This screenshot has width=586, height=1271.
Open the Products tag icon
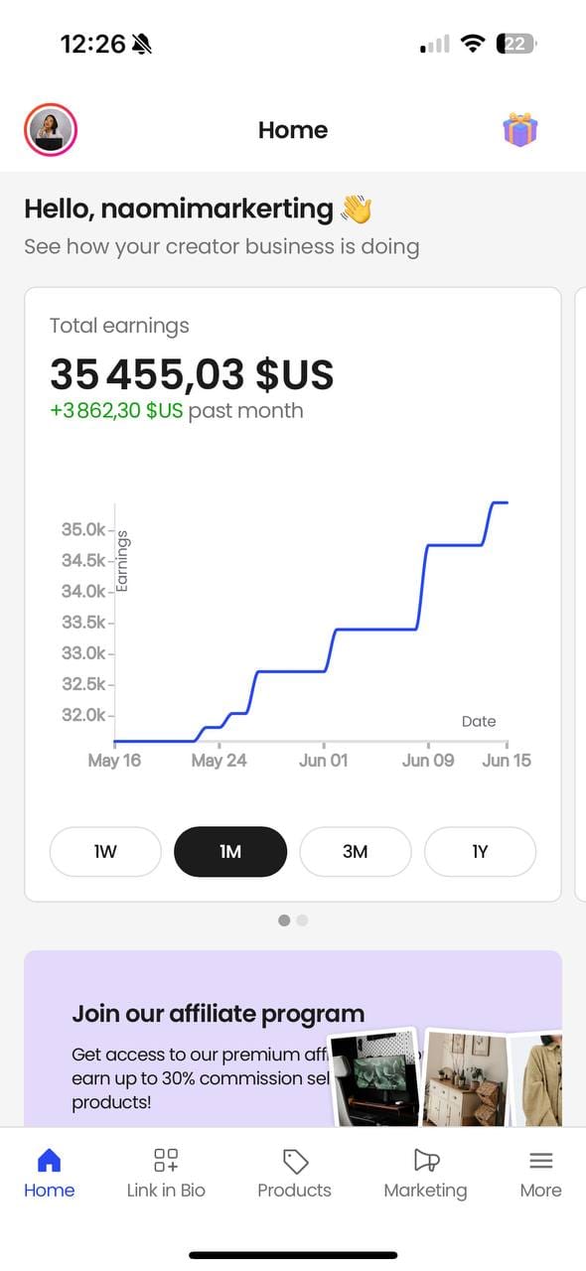(295, 1161)
